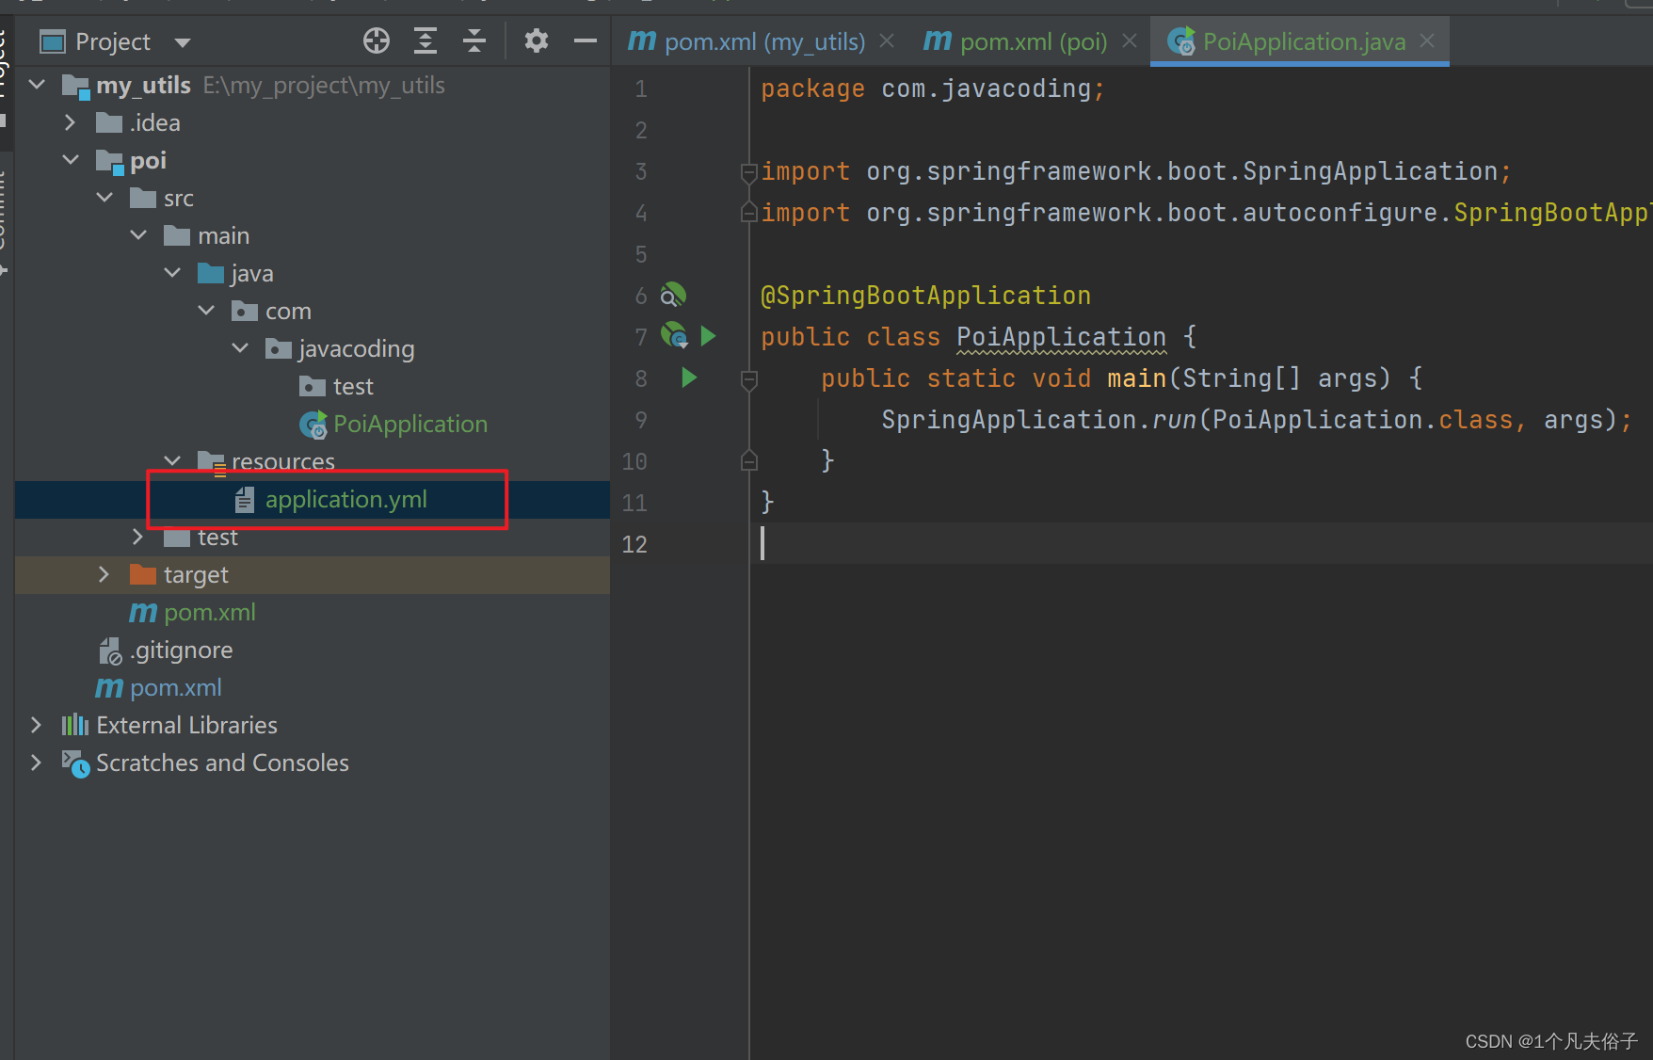Toggle the import fold marker on line 3

(x=749, y=172)
